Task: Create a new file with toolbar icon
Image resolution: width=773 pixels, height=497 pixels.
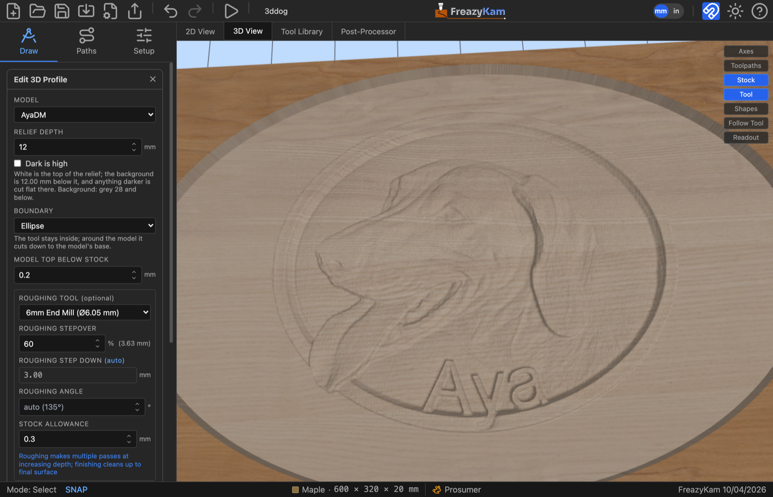Action: point(14,11)
